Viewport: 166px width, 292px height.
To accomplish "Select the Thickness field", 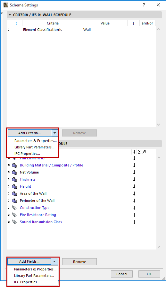I will tap(28, 179).
